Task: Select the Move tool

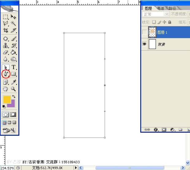Action: pos(13,17)
